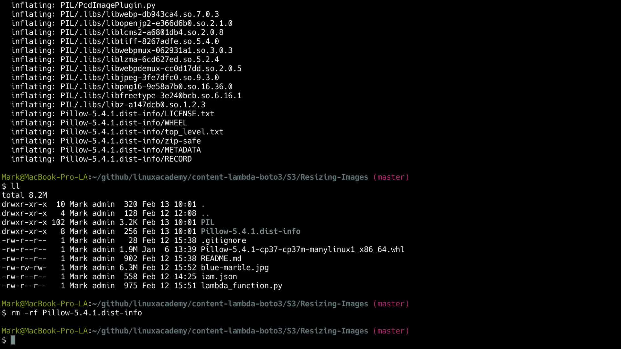Click the dist-info/LICENSE.txt inflating line

[137, 114]
